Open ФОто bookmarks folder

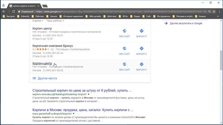point(123,16)
